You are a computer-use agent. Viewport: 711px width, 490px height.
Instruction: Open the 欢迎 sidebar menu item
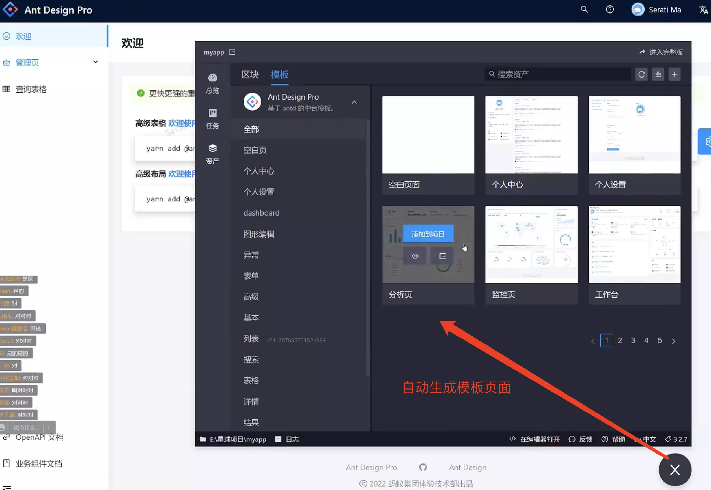[54, 36]
